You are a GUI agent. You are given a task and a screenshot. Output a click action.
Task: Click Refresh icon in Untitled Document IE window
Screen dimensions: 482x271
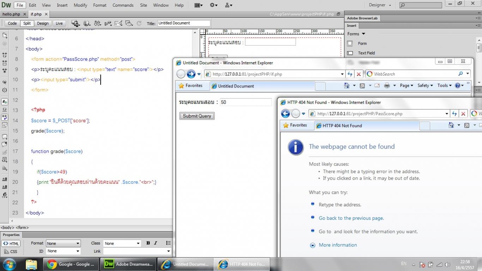pyautogui.click(x=350, y=74)
